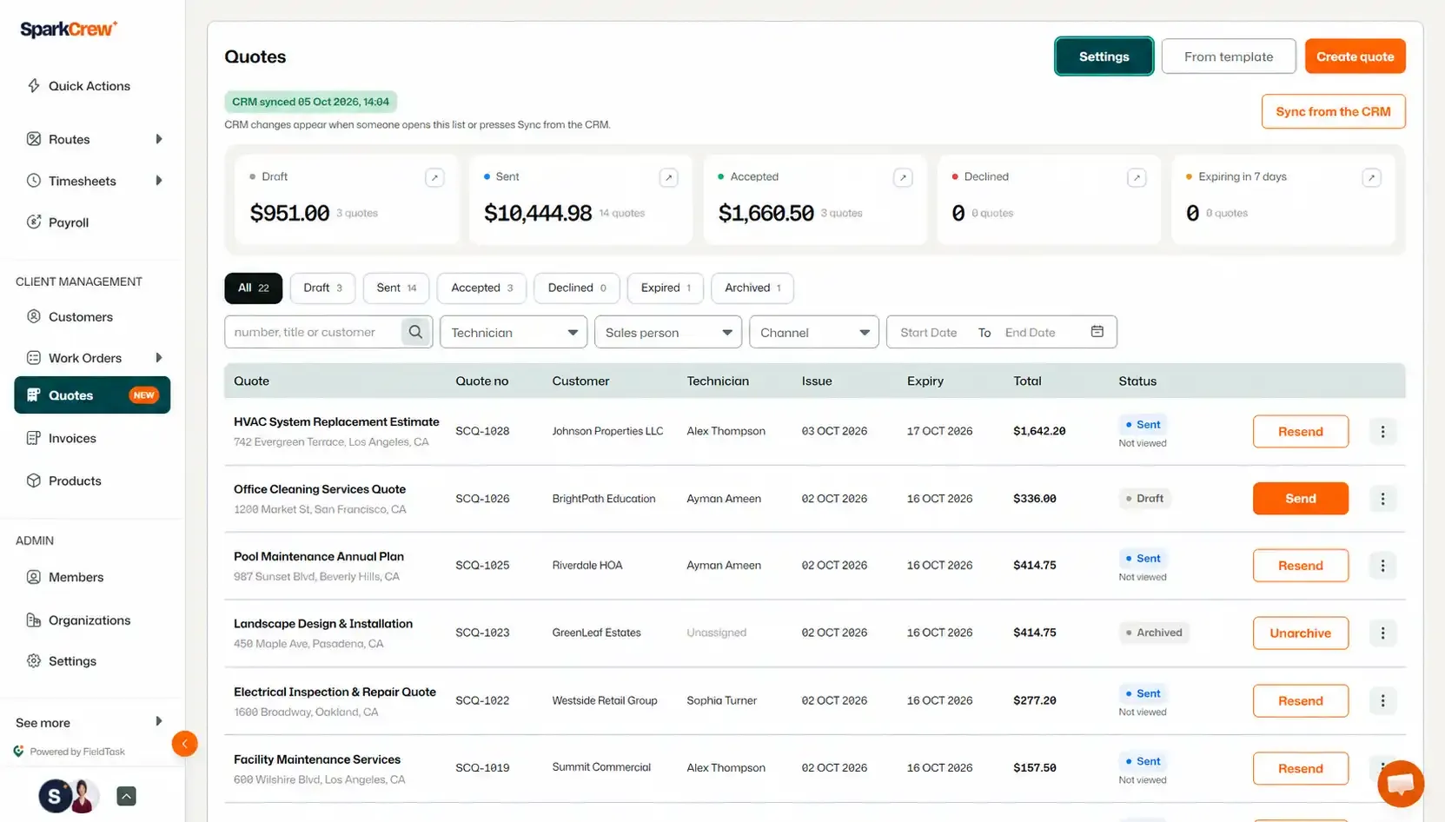Open the Technician filter dropdown
The image size is (1445, 822).
514,332
